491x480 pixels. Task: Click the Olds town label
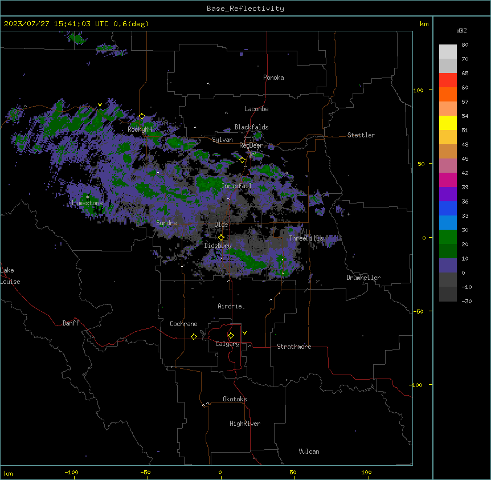pos(221,225)
